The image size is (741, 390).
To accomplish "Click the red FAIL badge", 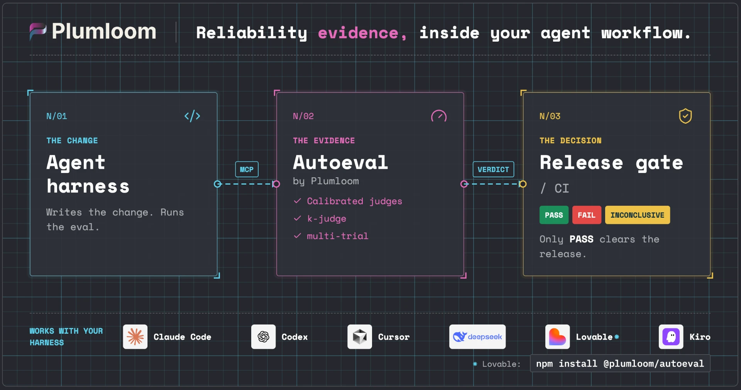I will tap(587, 215).
